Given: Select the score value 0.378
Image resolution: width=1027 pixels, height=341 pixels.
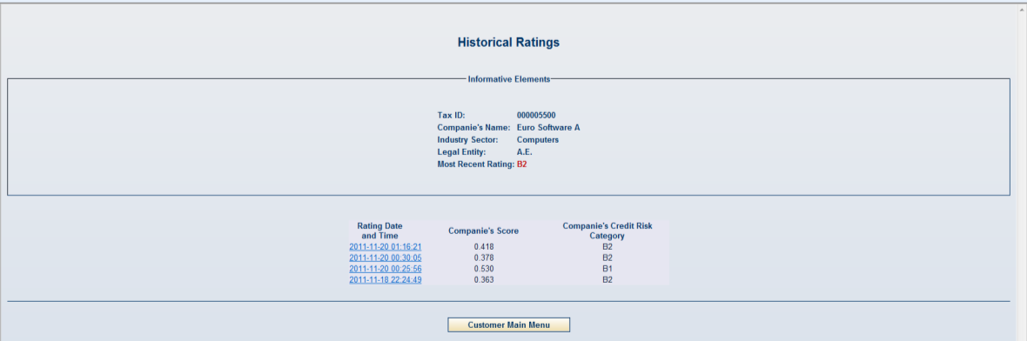Looking at the screenshot, I should point(483,257).
